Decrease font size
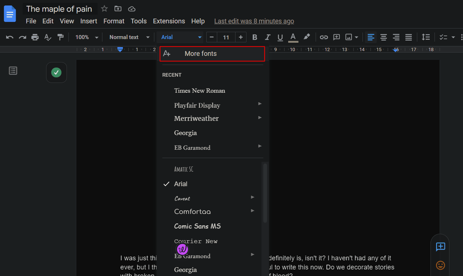 click(212, 37)
